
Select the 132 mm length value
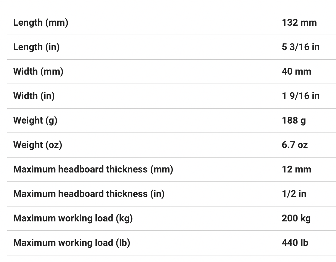tap(299, 23)
